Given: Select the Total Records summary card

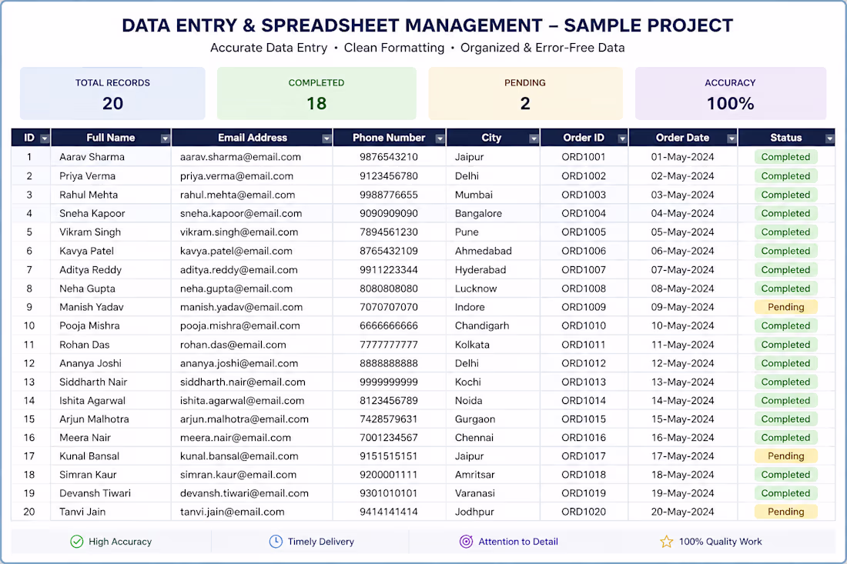Looking at the screenshot, I should [112, 93].
